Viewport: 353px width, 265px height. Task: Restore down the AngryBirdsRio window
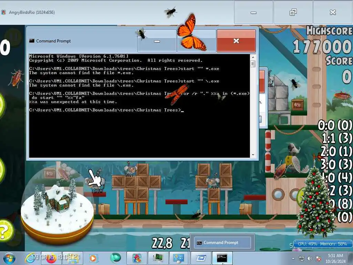click(293, 12)
